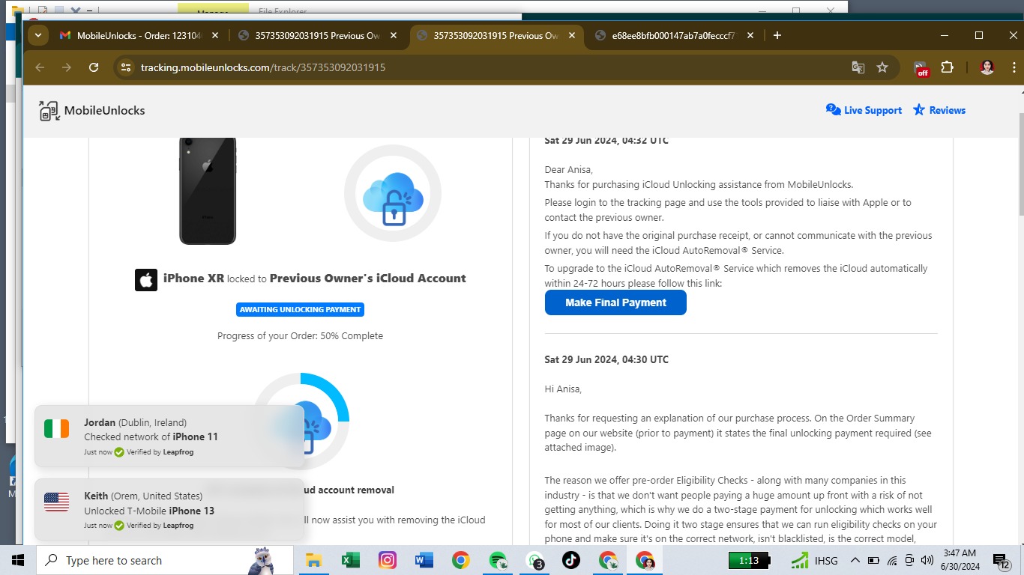Select the e68ee8bfb000147 browser tab
This screenshot has height=575, width=1024.
coord(667,34)
